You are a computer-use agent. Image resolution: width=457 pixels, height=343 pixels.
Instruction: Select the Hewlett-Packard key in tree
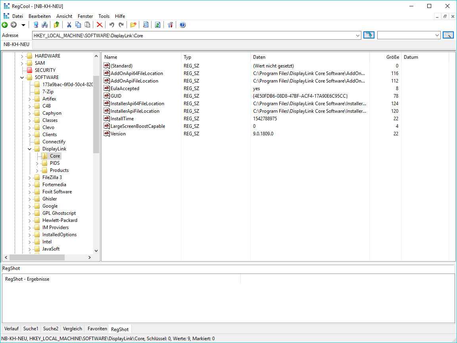click(x=60, y=220)
